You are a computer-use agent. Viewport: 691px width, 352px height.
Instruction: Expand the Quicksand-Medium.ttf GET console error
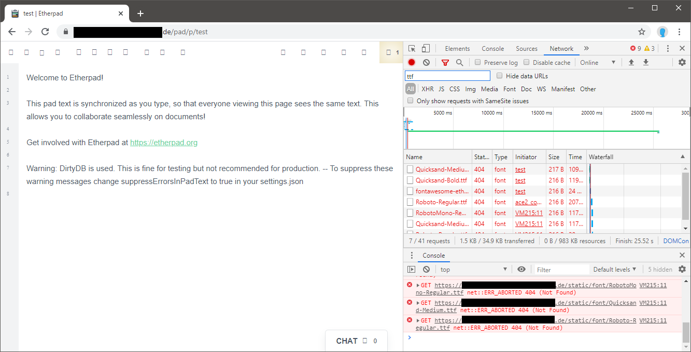click(x=418, y=303)
